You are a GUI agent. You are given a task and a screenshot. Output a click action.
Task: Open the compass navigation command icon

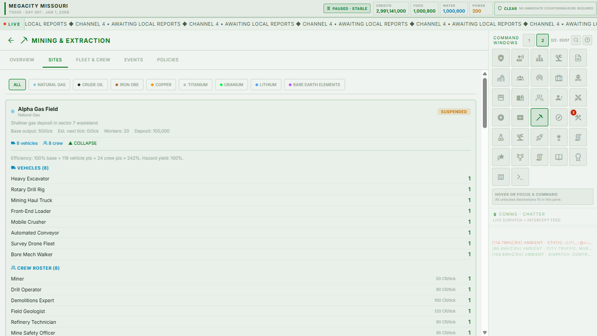tap(559, 117)
